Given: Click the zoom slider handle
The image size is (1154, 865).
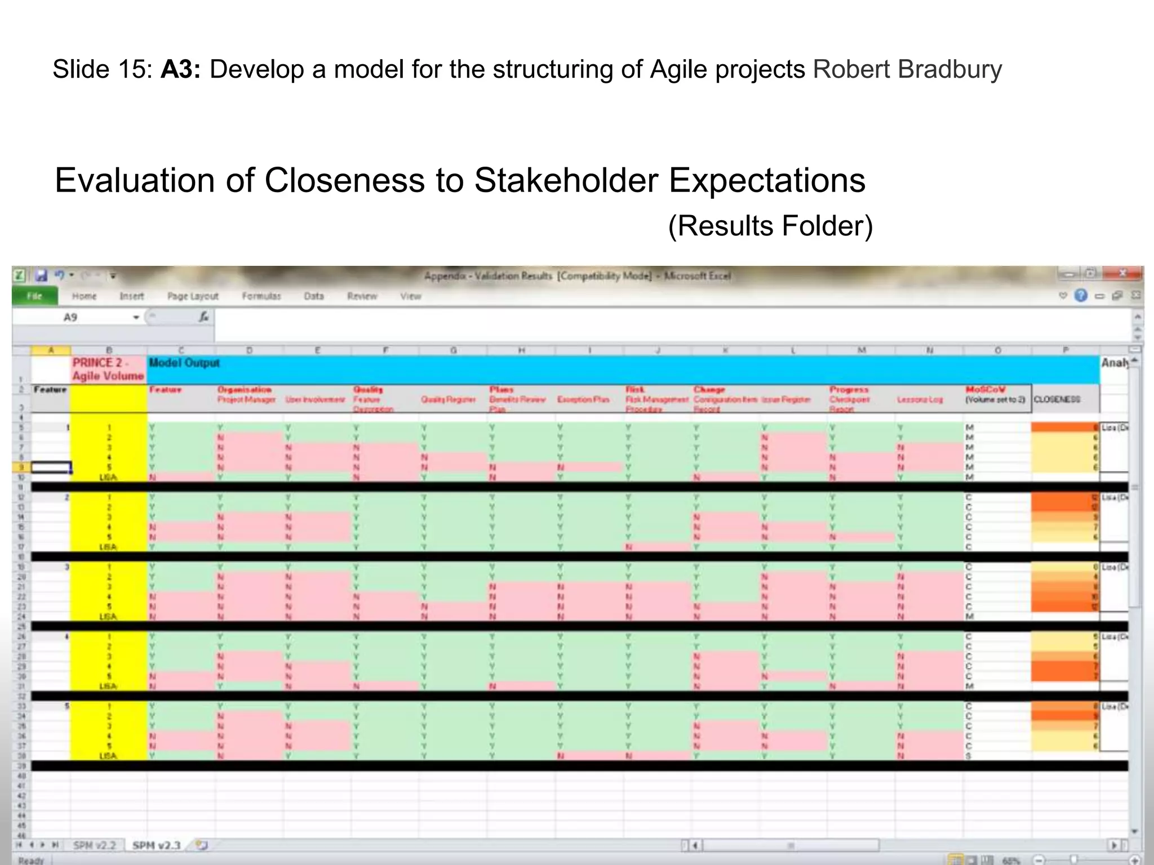Looking at the screenshot, I should tap(1074, 859).
